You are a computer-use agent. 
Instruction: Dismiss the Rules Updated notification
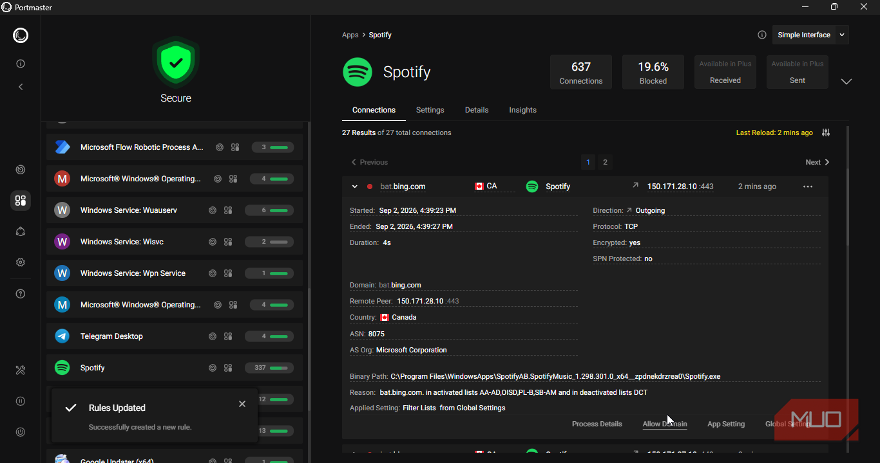click(242, 404)
